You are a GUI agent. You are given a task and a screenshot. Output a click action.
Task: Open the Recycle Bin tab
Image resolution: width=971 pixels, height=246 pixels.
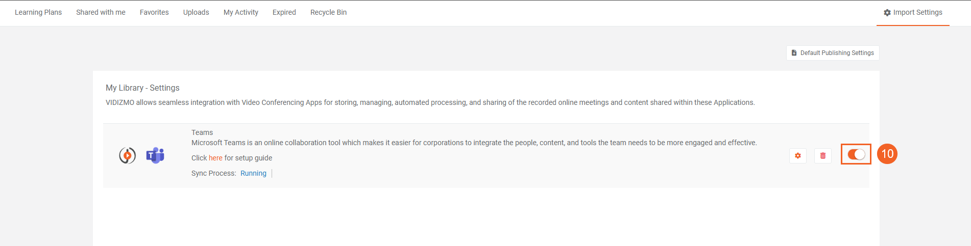point(328,12)
